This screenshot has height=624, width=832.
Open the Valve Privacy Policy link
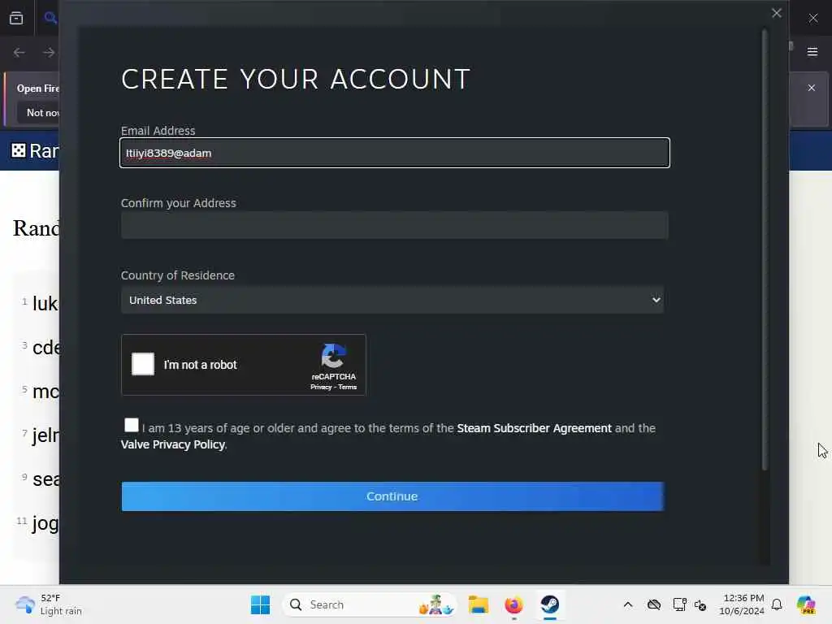173,444
